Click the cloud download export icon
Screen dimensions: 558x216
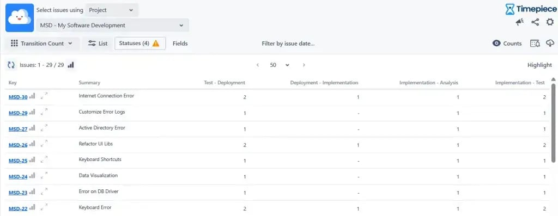550,44
